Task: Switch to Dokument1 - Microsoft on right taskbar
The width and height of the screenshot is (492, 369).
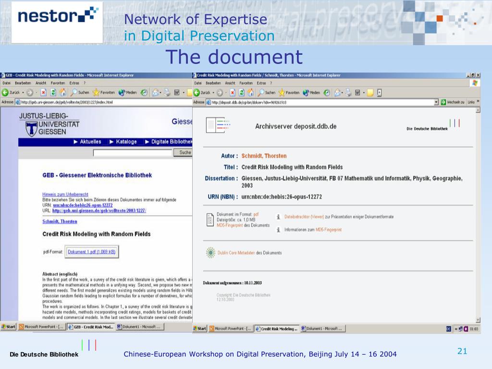Action: [x=323, y=329]
